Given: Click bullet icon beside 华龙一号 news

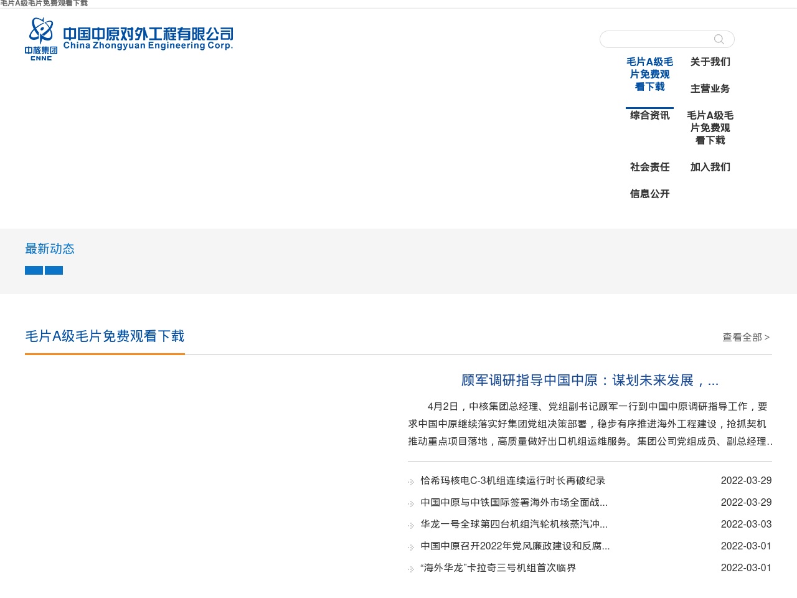Looking at the screenshot, I should (411, 525).
